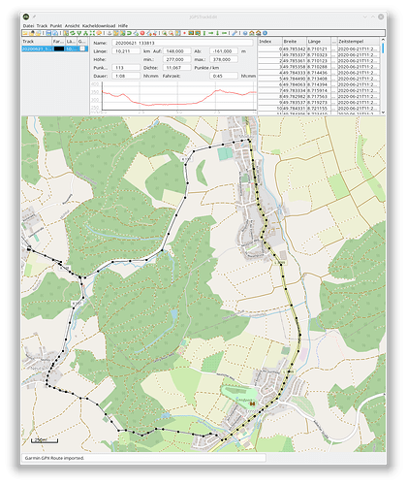Click the open file folder icon
Screen dimensions: 407x485
point(24,33)
